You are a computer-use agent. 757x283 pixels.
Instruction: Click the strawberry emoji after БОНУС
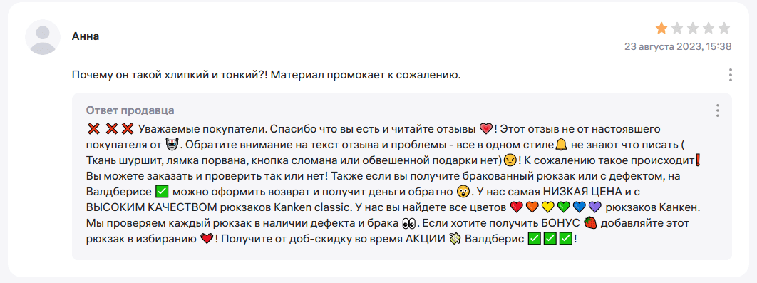(x=590, y=222)
